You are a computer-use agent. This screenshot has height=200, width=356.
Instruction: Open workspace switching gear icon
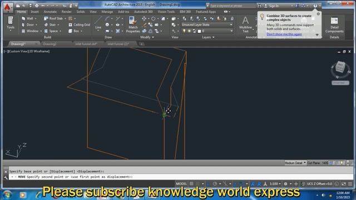(x=285, y=184)
